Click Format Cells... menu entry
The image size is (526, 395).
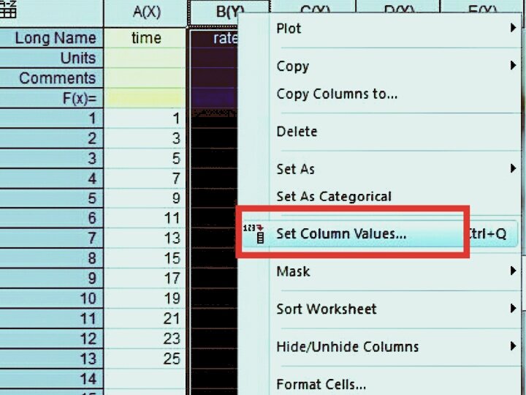click(x=321, y=384)
